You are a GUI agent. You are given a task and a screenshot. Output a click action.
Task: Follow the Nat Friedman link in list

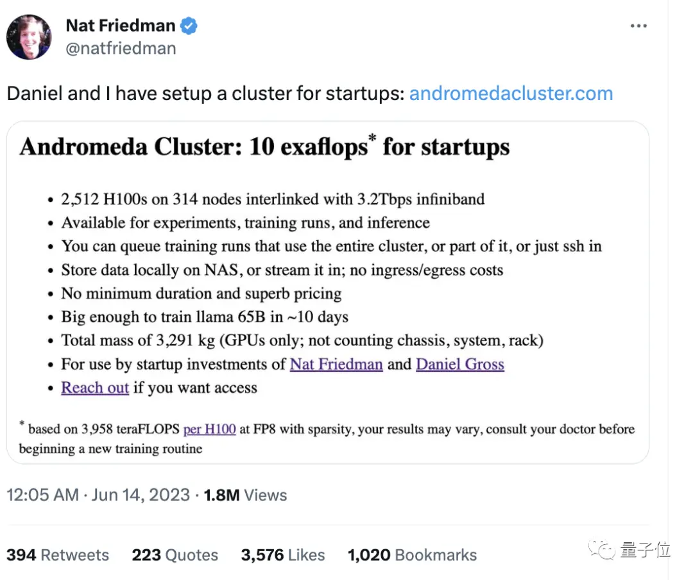(x=336, y=364)
